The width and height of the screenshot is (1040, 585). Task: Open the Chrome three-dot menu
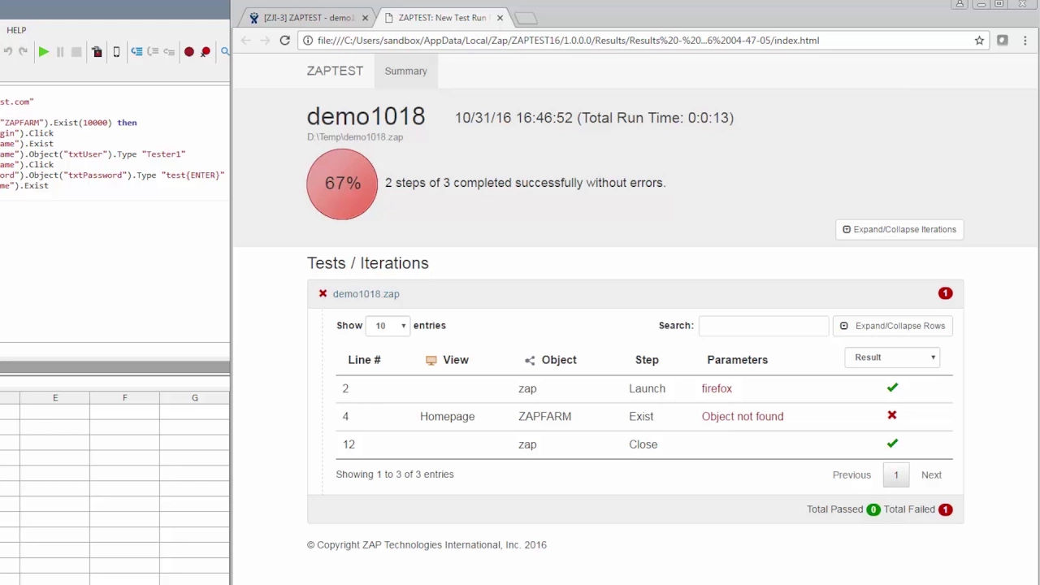[1025, 40]
